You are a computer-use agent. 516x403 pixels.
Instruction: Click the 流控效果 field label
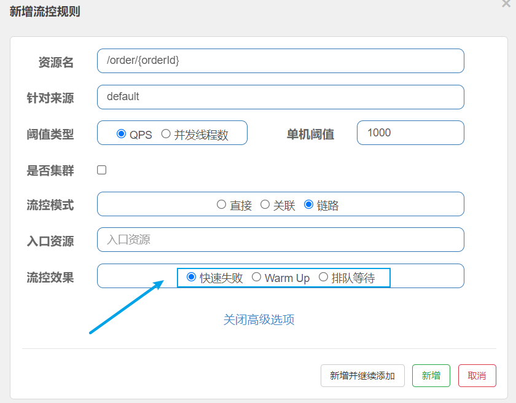50,277
